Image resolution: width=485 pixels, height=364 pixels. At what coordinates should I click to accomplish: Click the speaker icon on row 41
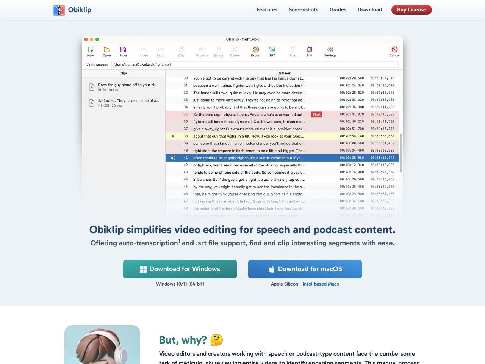pos(173,158)
